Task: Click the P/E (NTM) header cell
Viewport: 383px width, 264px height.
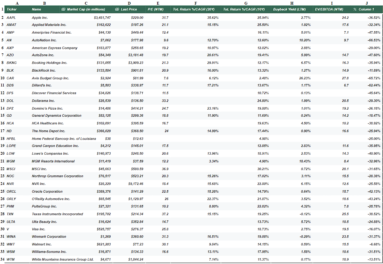Action: click(x=158, y=9)
